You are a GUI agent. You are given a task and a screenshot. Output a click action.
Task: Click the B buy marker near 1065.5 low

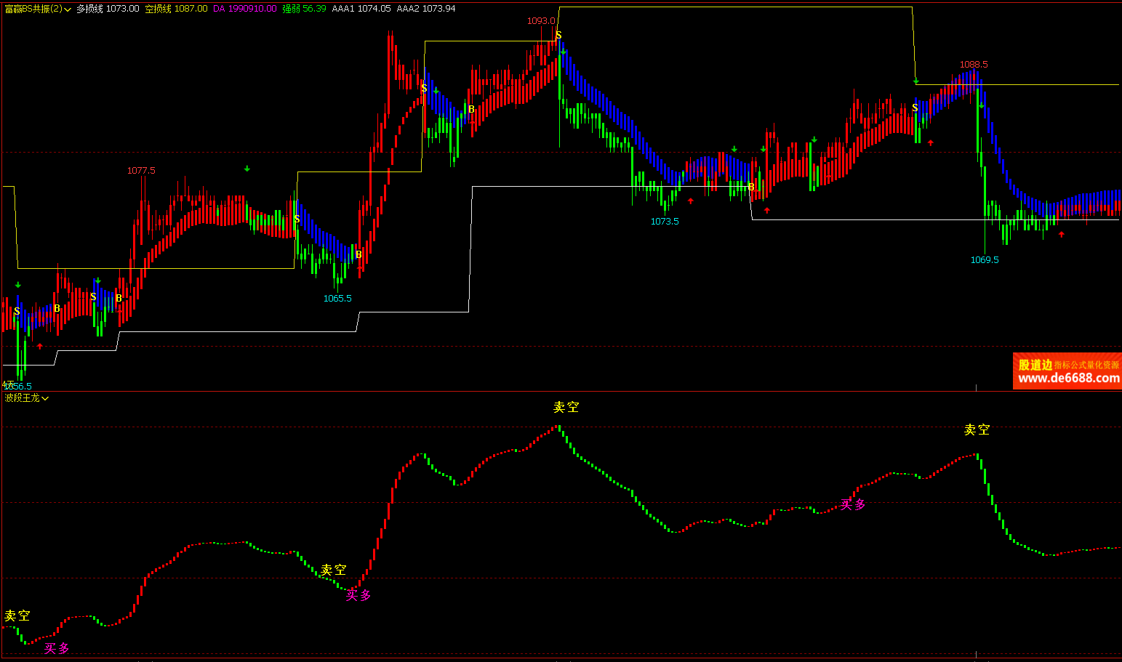tap(358, 254)
